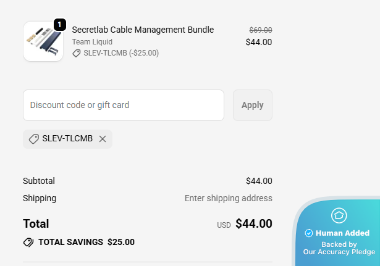380x266 pixels.
Task: Click the Enter shipping address text
Action: pos(228,198)
